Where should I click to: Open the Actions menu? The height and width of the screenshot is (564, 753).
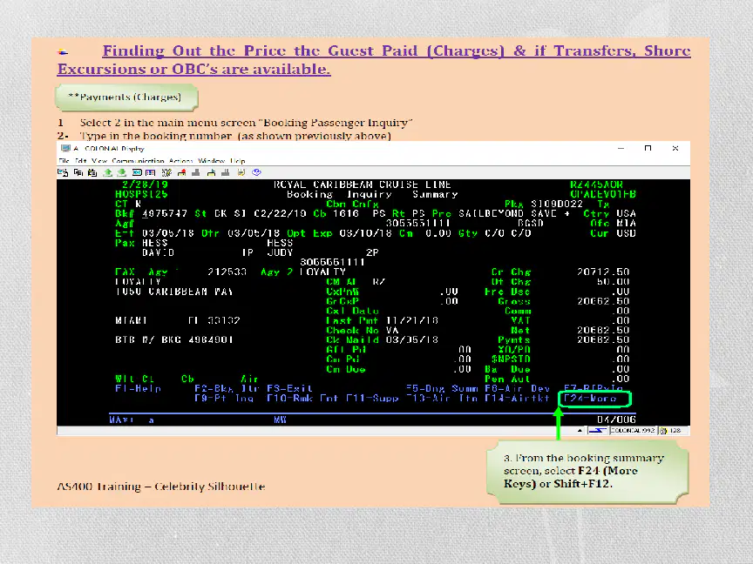[181, 161]
